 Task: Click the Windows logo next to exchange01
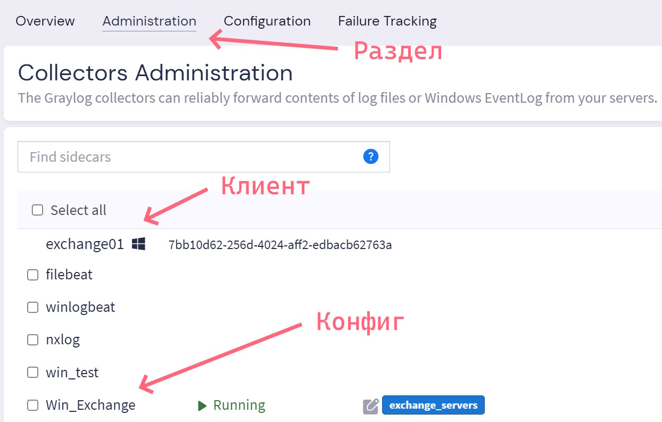(138, 244)
